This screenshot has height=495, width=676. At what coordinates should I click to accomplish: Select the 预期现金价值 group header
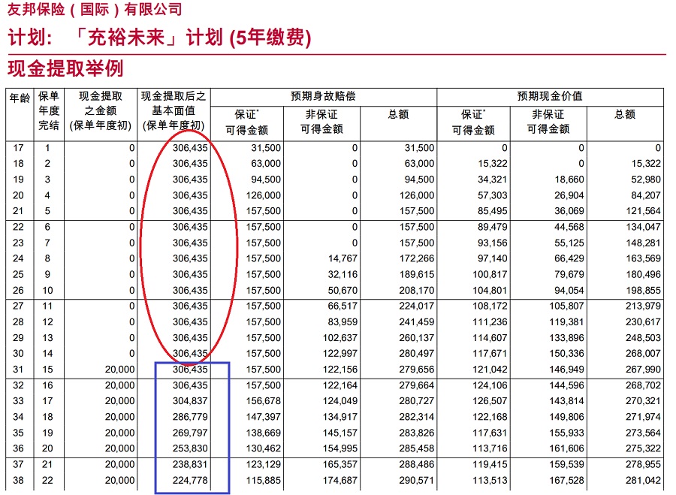549,96
